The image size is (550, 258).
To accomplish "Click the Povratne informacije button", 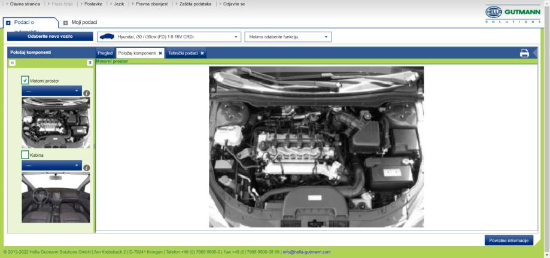I will click(x=508, y=240).
